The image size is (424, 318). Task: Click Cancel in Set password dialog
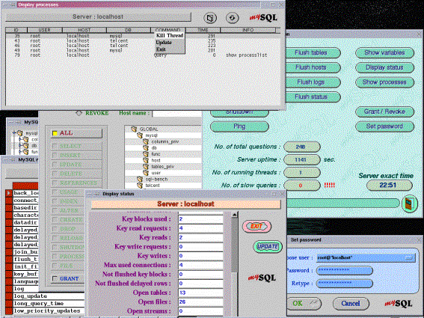351,303
